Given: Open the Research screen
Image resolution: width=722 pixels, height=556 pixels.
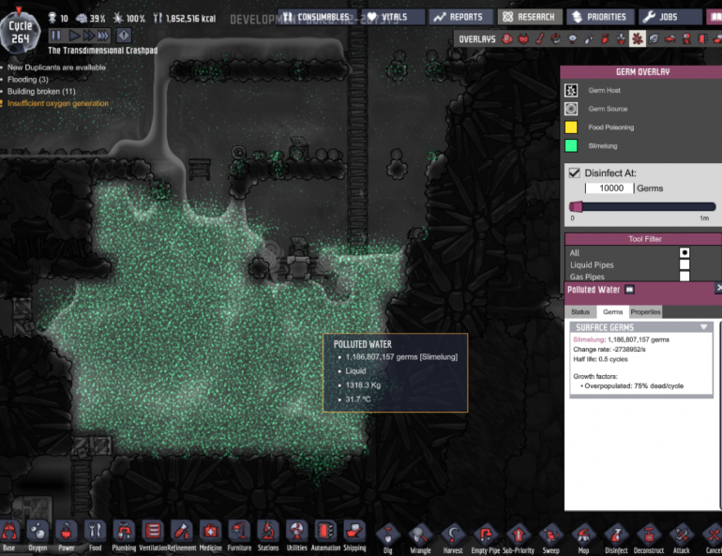Looking at the screenshot, I should point(530,17).
